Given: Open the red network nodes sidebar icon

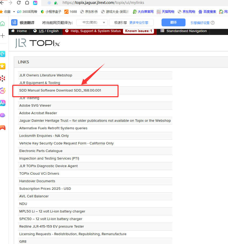Looking at the screenshot, I should point(3,78).
